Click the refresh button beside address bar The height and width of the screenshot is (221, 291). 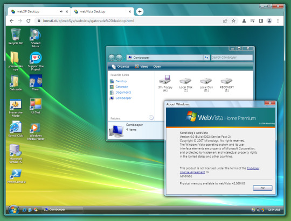click(206, 58)
